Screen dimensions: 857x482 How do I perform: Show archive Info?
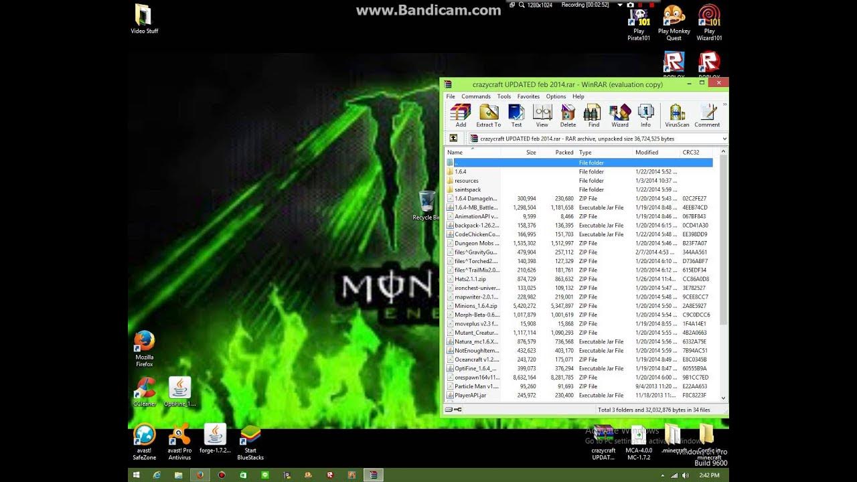pos(645,116)
